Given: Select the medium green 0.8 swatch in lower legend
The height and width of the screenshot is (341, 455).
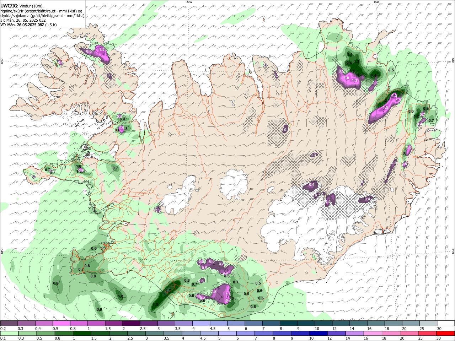Looking at the screenshot, I should click(64, 334).
